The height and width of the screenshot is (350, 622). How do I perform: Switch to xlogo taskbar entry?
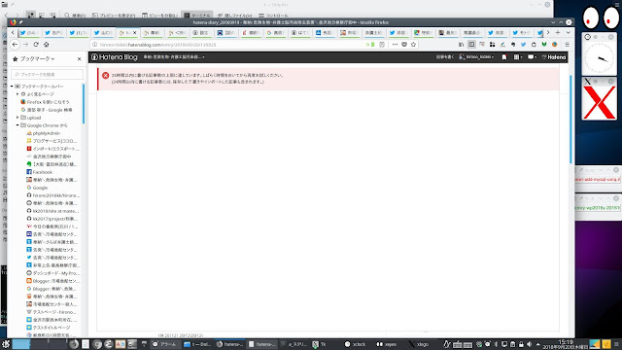pos(419,344)
